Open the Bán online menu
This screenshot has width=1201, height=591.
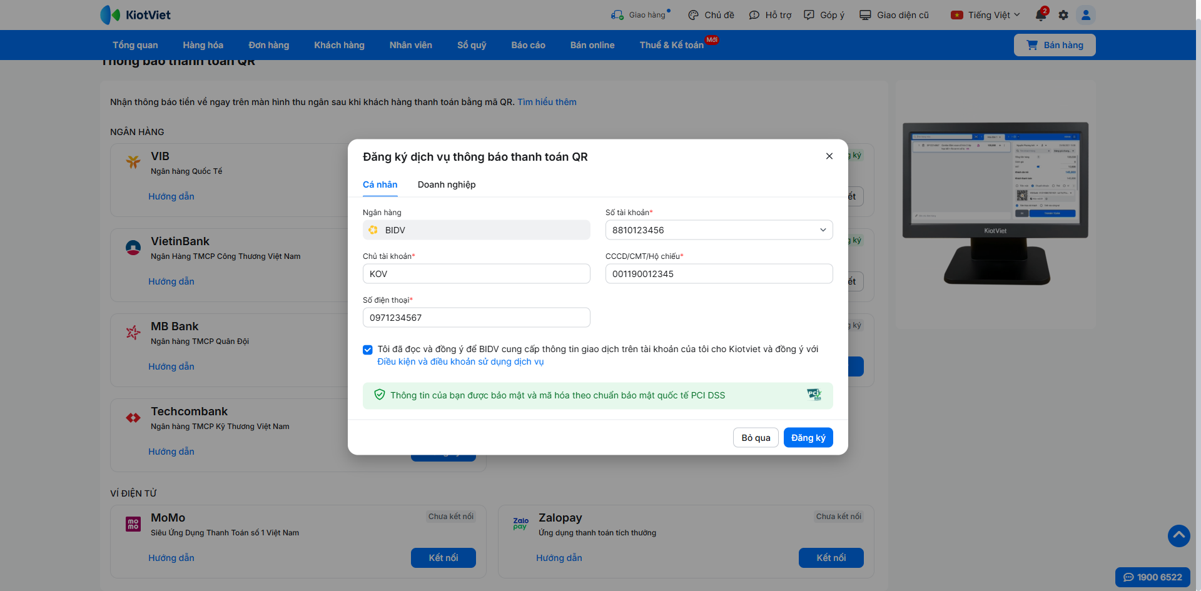point(592,45)
